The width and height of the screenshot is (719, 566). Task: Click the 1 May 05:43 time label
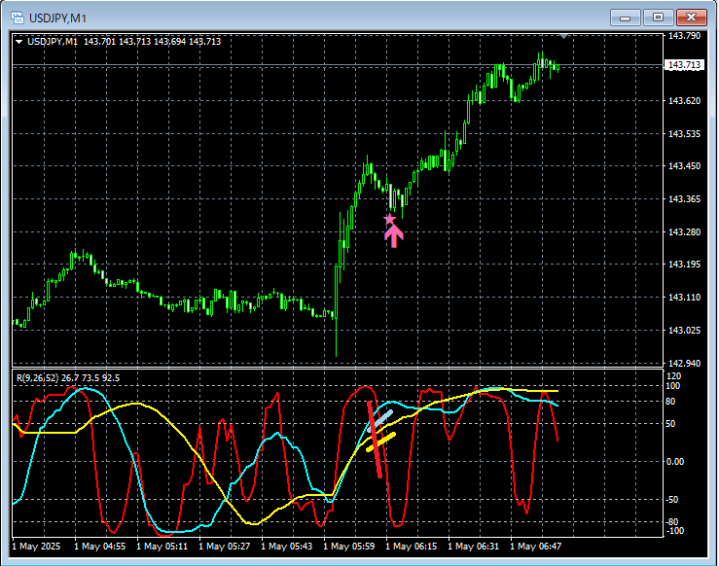pos(287,547)
